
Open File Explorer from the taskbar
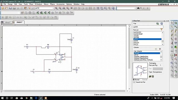tap(31, 98)
